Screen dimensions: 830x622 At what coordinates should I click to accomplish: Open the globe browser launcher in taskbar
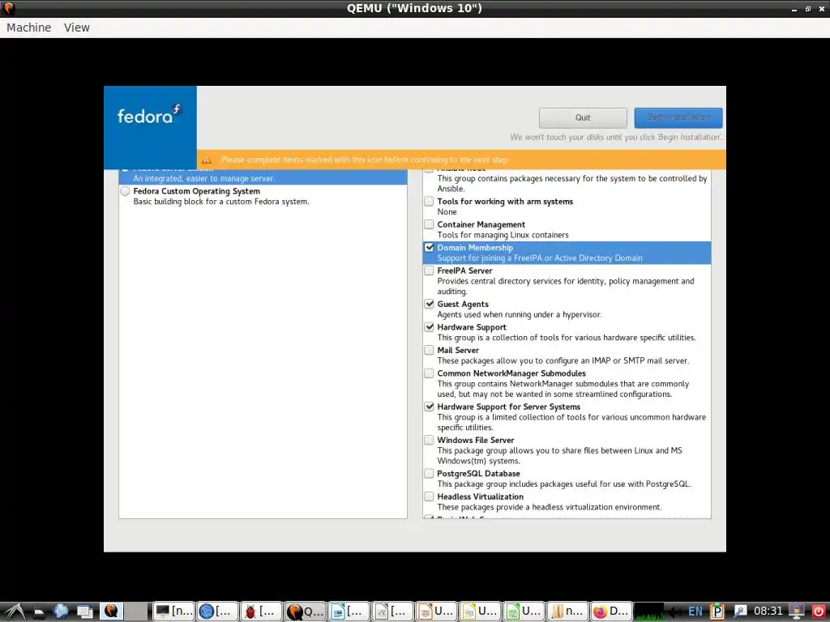[61, 611]
